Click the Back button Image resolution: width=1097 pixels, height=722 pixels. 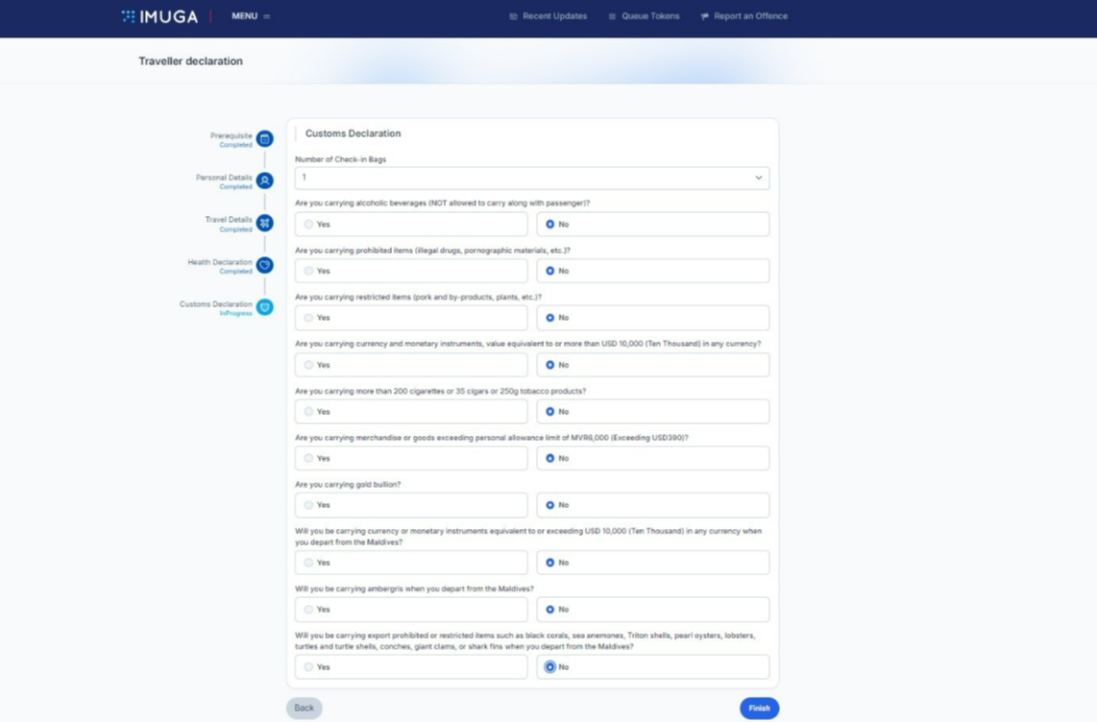305,708
